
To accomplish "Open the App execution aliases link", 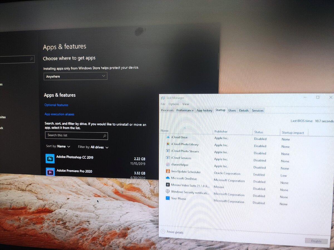I will (59, 114).
